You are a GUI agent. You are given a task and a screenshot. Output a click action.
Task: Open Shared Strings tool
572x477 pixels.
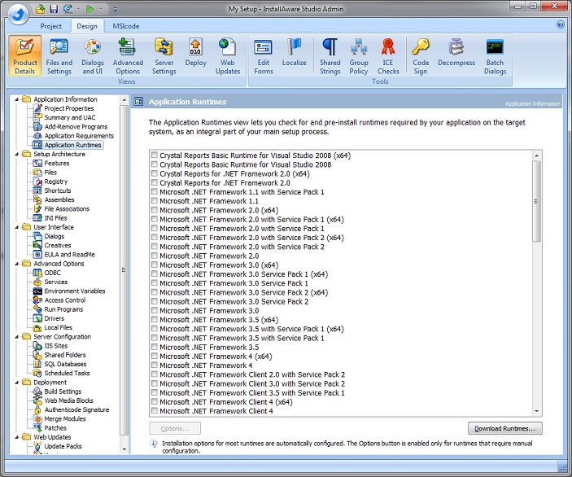330,56
